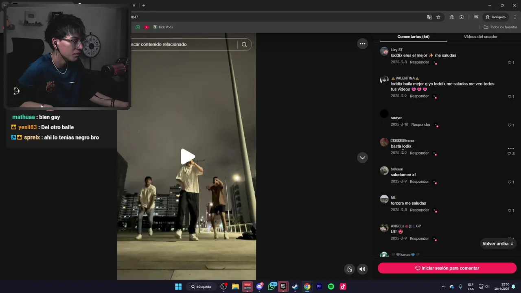Open ML's profile avatar
The width and height of the screenshot is (521, 293).
click(384, 199)
